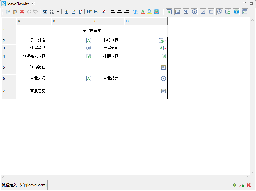Switch to the 流程定义 tab

tap(9, 185)
